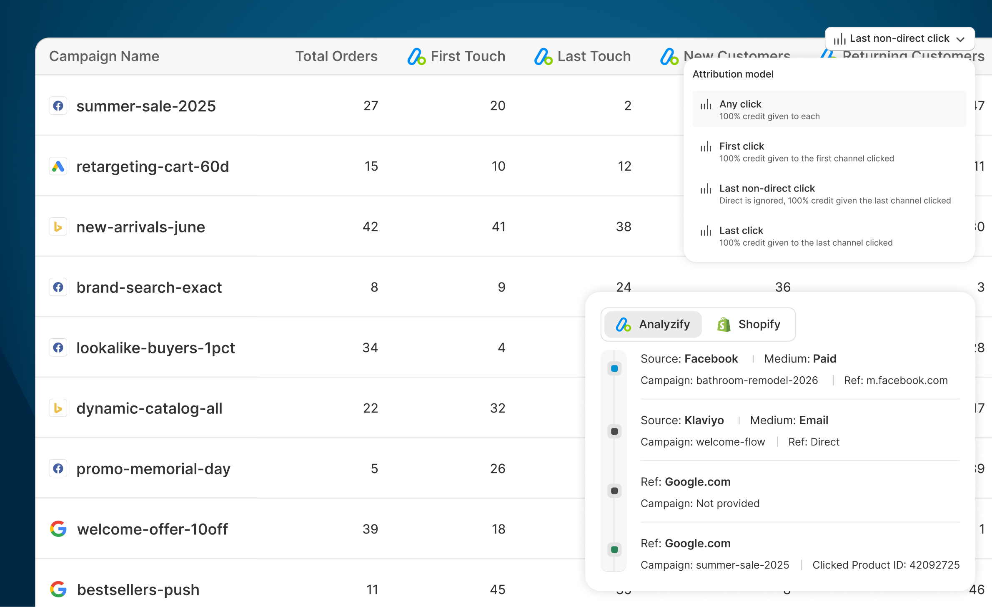Click the bar chart icon on attribution selector

(839, 38)
